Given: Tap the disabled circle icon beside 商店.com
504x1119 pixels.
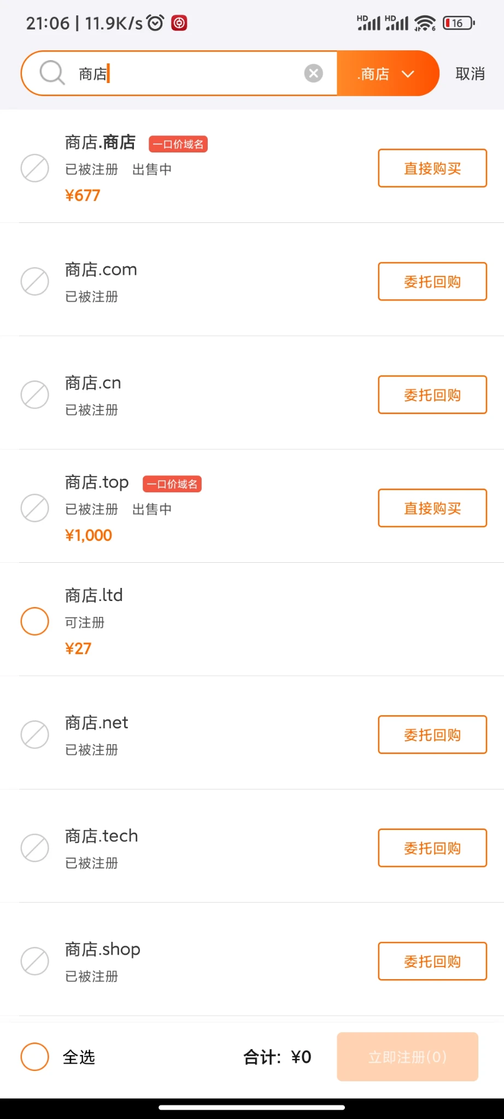Looking at the screenshot, I should click(x=35, y=281).
